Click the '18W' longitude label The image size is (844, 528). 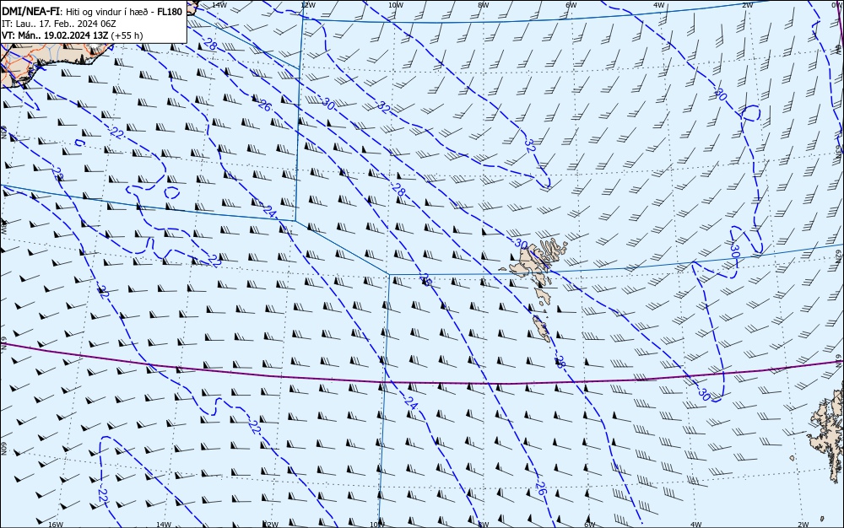[x=3, y=228]
